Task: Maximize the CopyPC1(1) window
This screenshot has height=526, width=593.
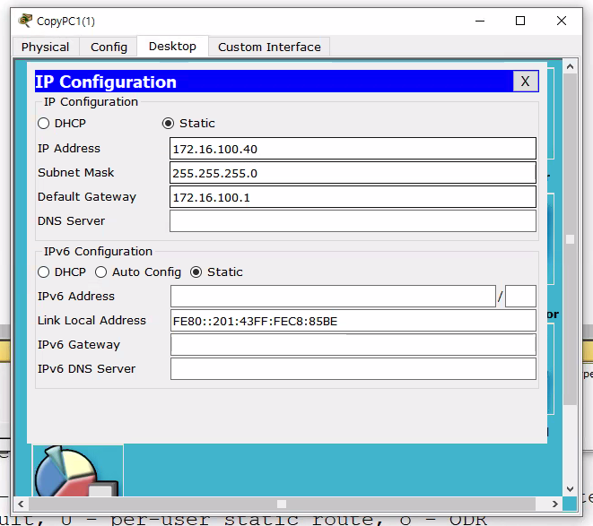Action: [520, 21]
